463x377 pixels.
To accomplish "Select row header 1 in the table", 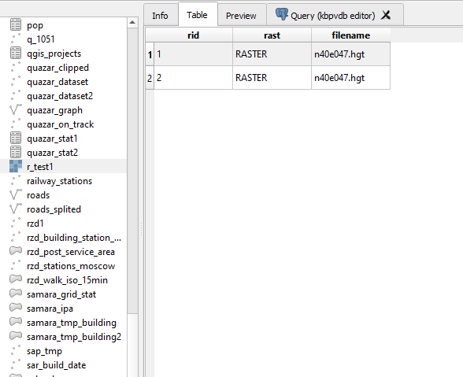I will click(x=150, y=54).
